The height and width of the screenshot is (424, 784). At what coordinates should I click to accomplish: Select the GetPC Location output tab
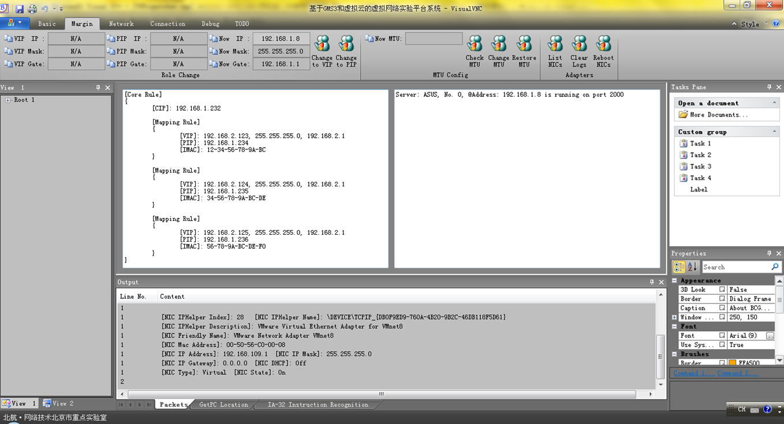(224, 404)
